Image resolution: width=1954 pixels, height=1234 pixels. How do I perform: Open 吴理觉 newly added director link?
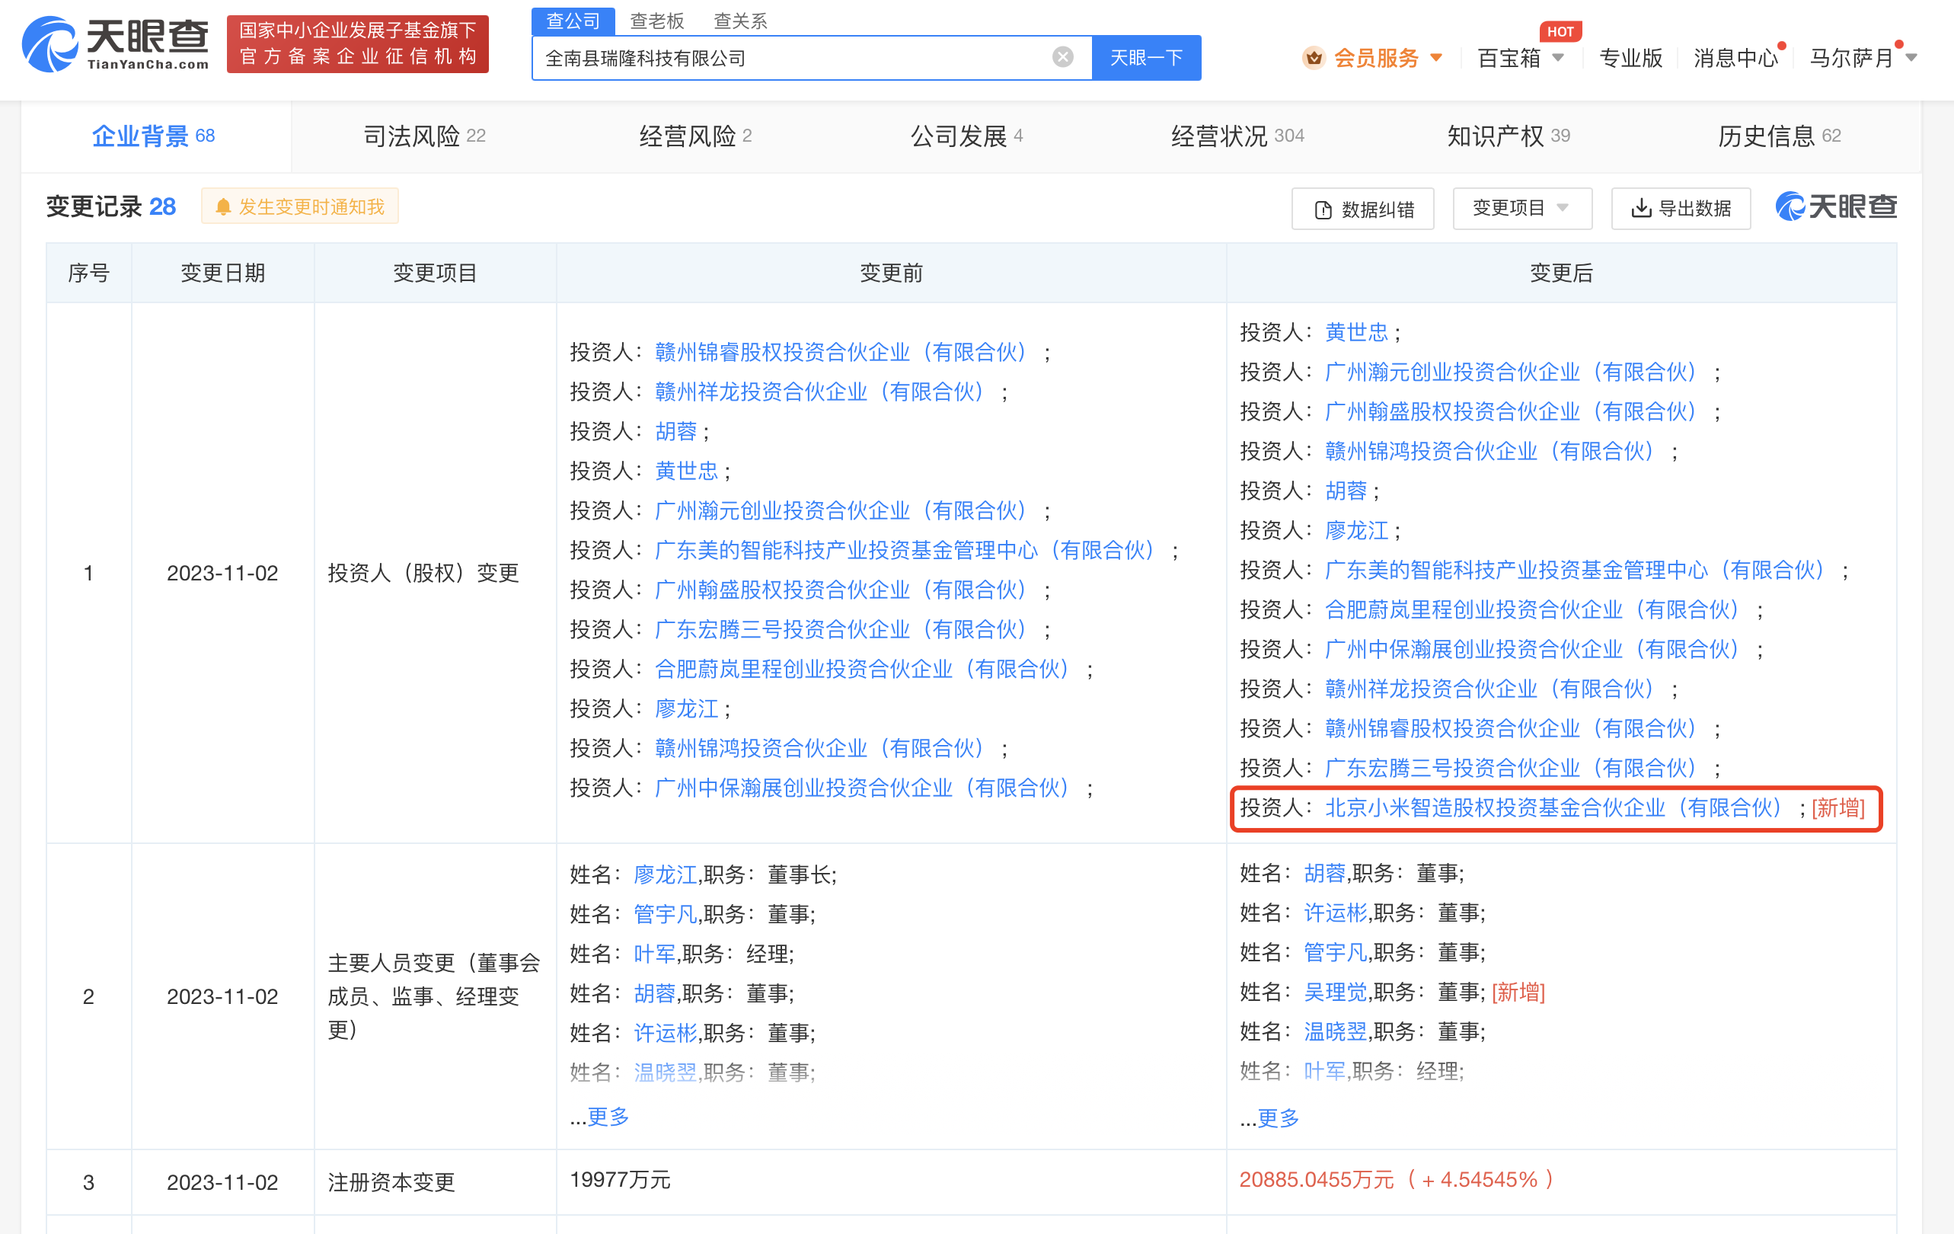pos(1335,991)
